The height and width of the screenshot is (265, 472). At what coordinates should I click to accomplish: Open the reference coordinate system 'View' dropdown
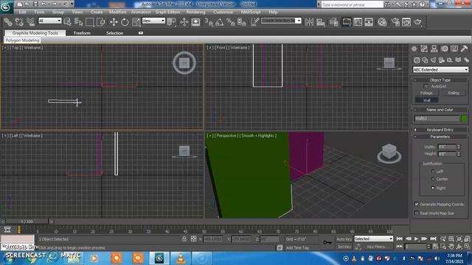point(153,21)
